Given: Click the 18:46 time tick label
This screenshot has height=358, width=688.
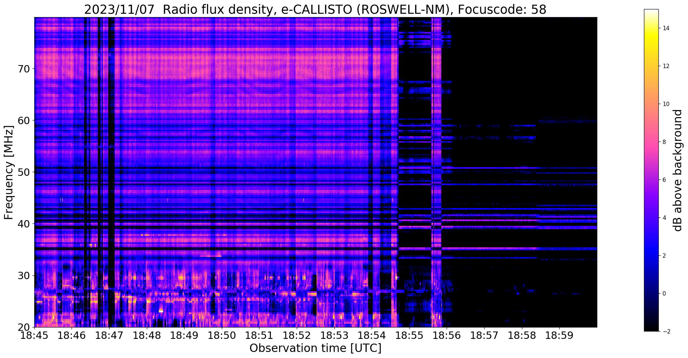Looking at the screenshot, I should tap(72, 335).
